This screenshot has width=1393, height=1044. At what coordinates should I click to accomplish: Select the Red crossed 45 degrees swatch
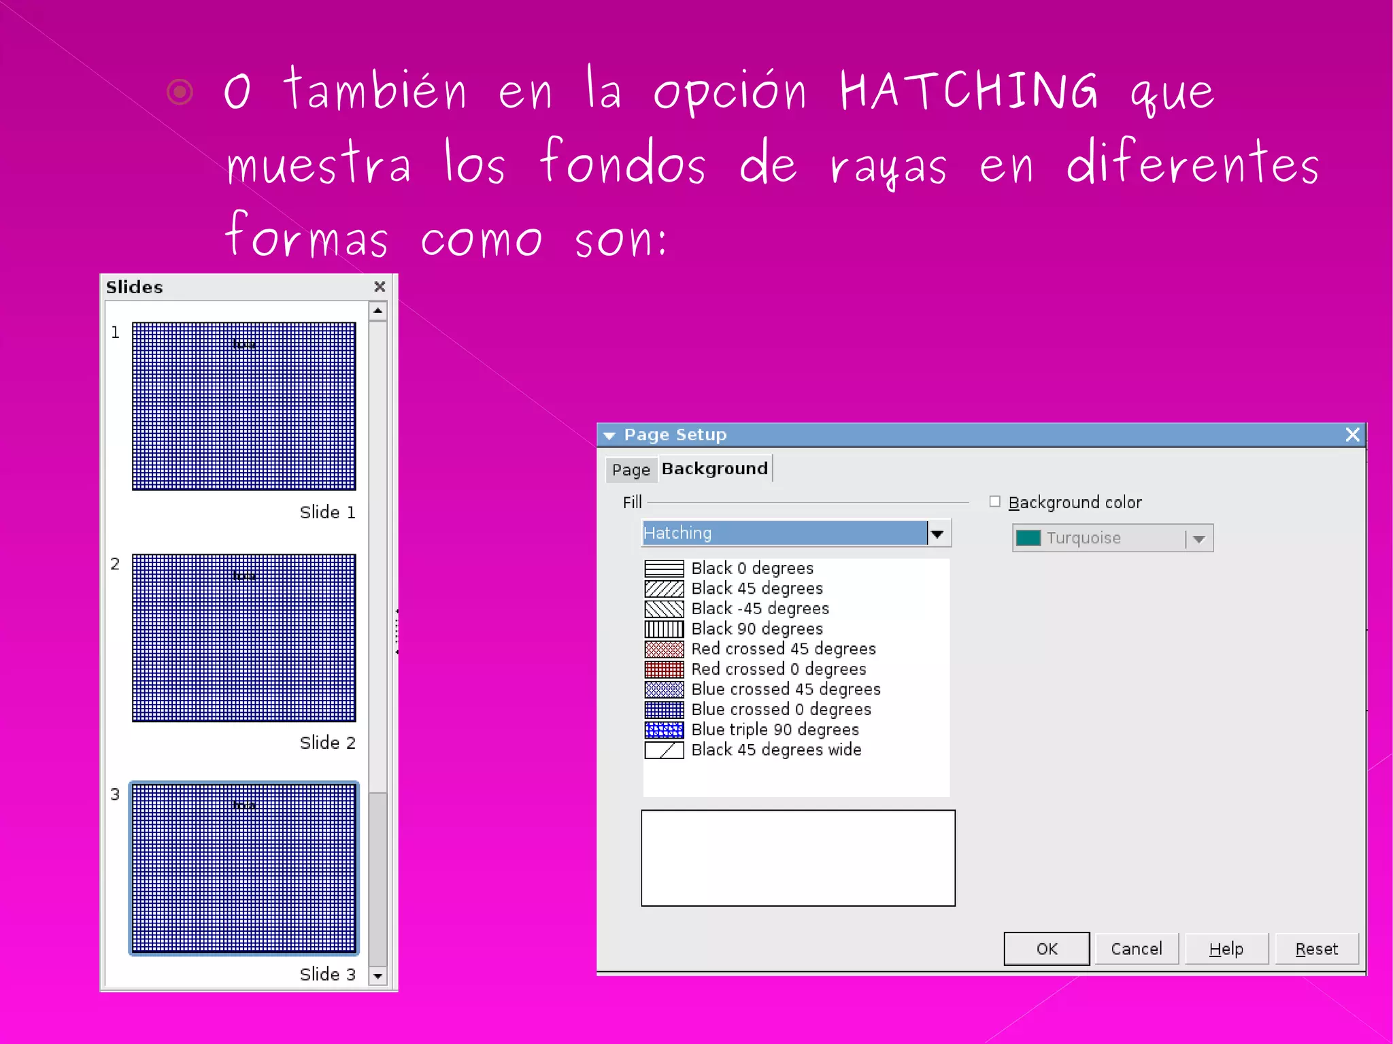(664, 650)
